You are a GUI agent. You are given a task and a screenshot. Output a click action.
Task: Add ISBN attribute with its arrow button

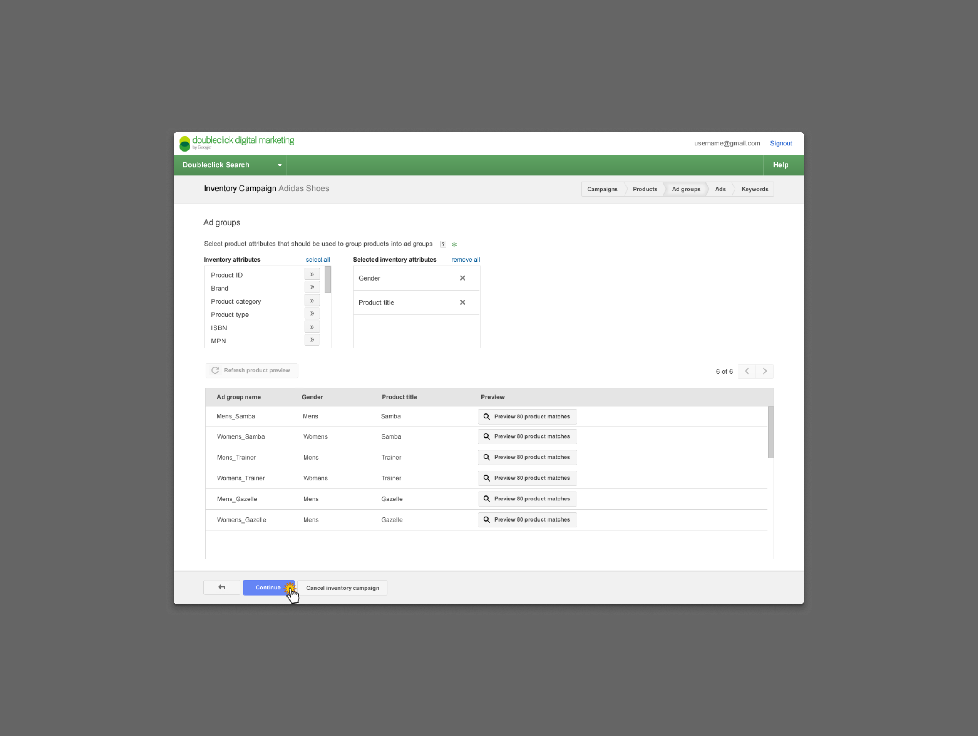312,327
